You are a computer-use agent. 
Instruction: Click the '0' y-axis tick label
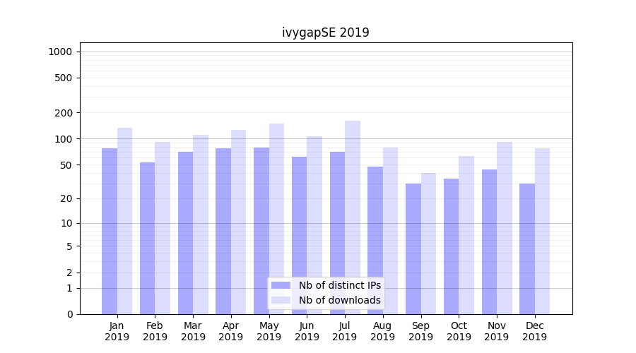click(x=69, y=314)
